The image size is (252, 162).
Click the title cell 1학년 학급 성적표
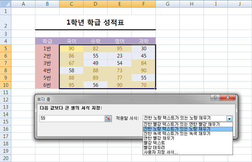(95, 22)
